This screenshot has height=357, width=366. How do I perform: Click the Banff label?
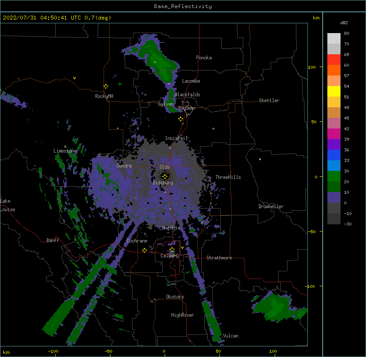click(x=53, y=240)
